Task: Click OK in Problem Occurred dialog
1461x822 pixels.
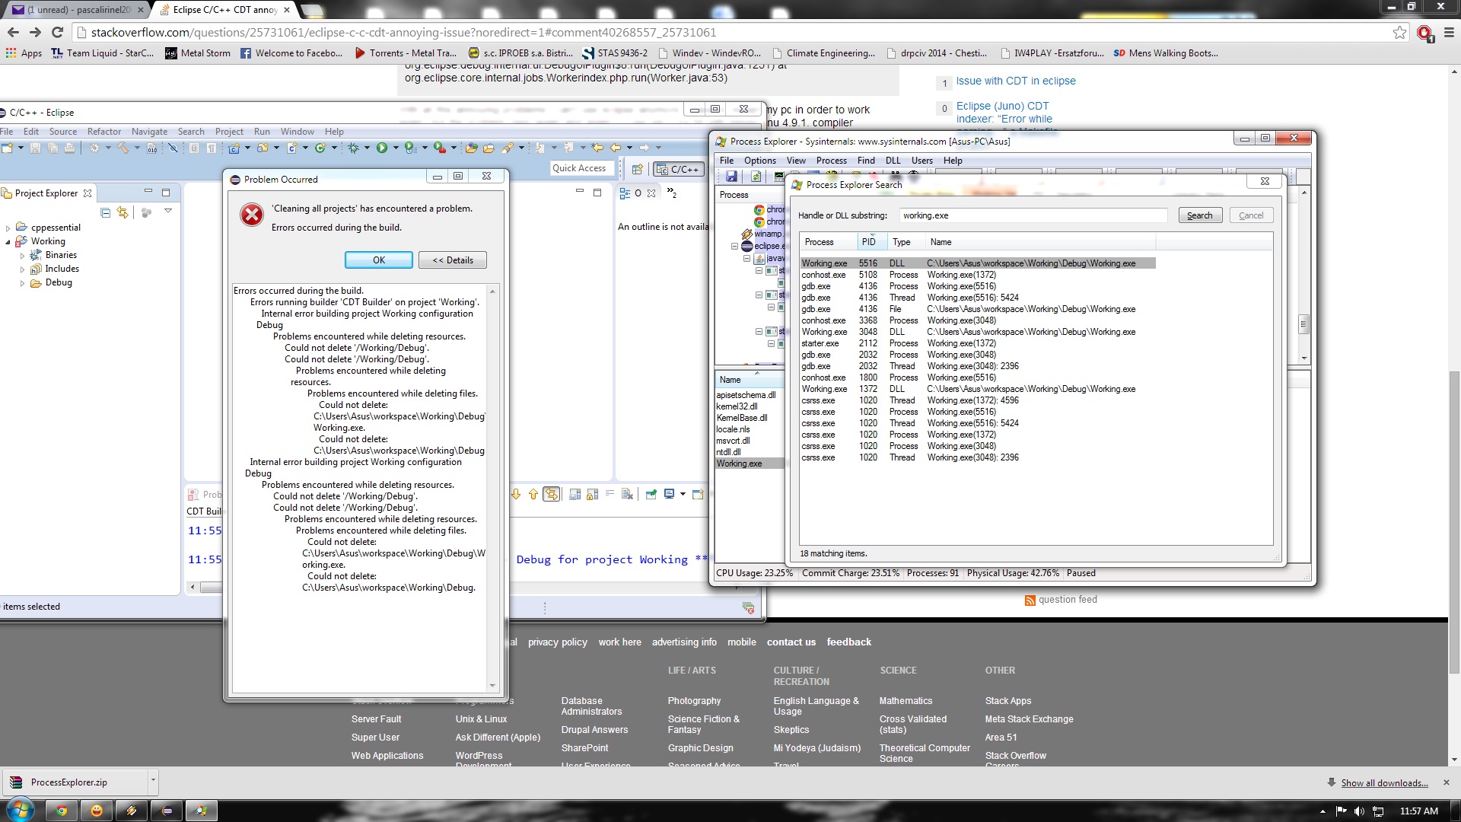Action: pyautogui.click(x=379, y=260)
